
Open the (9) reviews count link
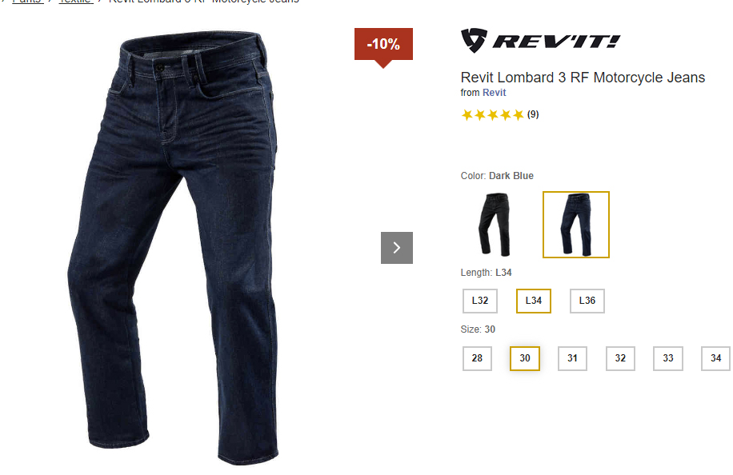point(533,114)
